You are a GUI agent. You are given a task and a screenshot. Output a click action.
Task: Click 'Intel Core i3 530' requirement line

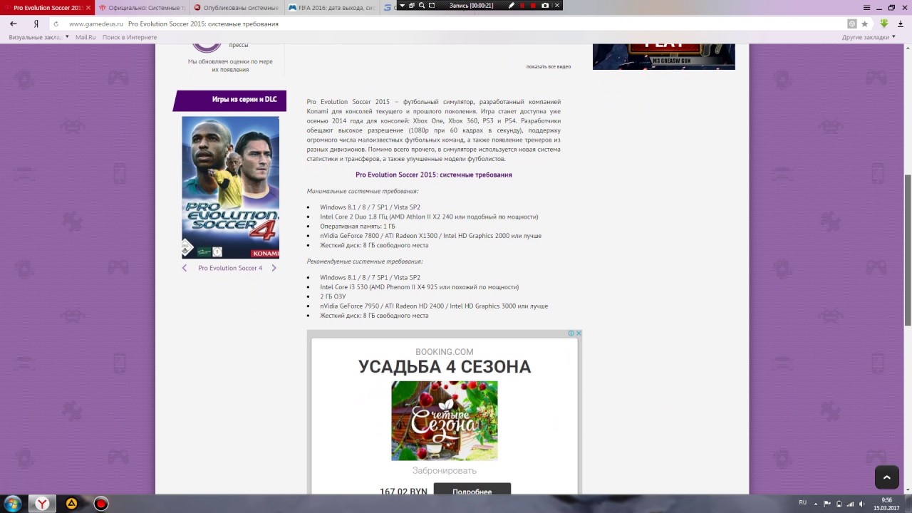click(420, 287)
